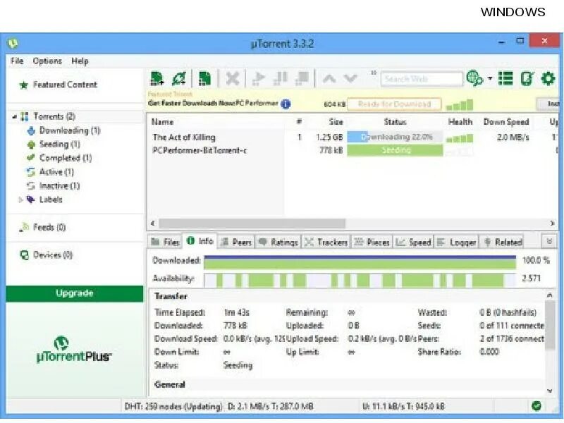This screenshot has height=423, width=564.
Task: Open the Options menu
Action: [47, 61]
